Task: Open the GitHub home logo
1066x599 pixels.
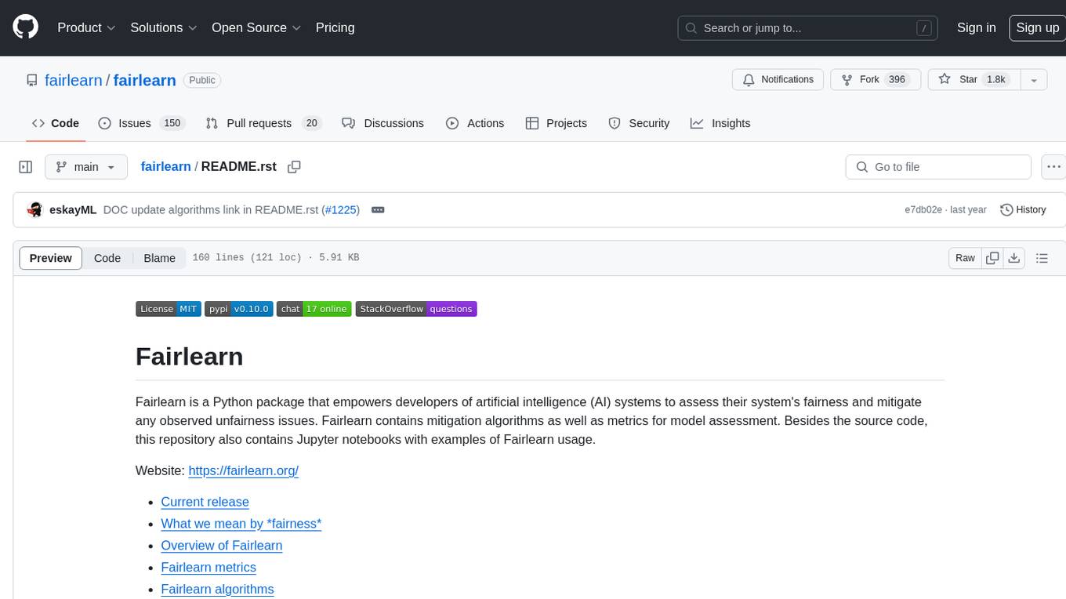Action: coord(26,27)
